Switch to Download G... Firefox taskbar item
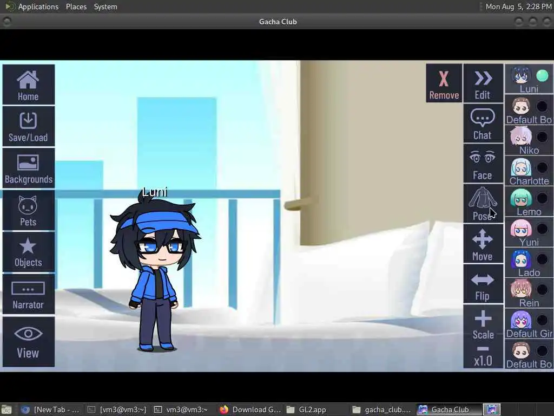This screenshot has height=416, width=554. pos(249,409)
